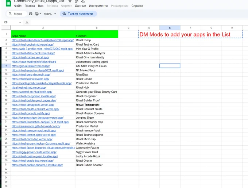
Task: Select the 'Ritual Casino' cell
Action: coord(97,79)
